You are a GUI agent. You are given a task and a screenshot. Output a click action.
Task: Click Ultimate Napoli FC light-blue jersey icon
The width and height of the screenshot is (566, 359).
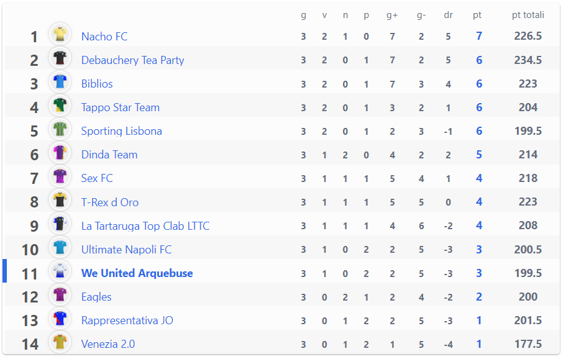tap(60, 247)
